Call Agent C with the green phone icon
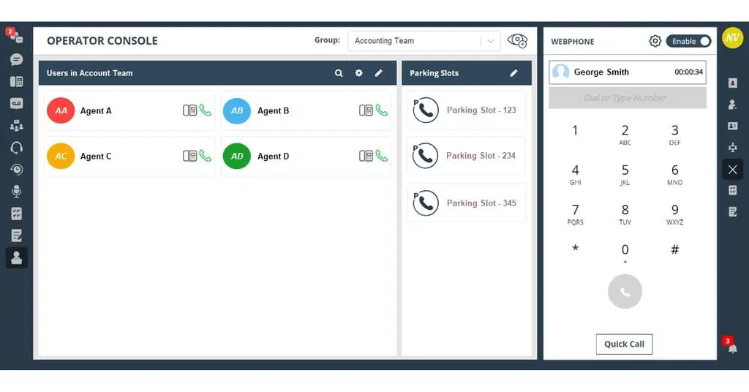Screen dimensions: 749x392 point(206,156)
